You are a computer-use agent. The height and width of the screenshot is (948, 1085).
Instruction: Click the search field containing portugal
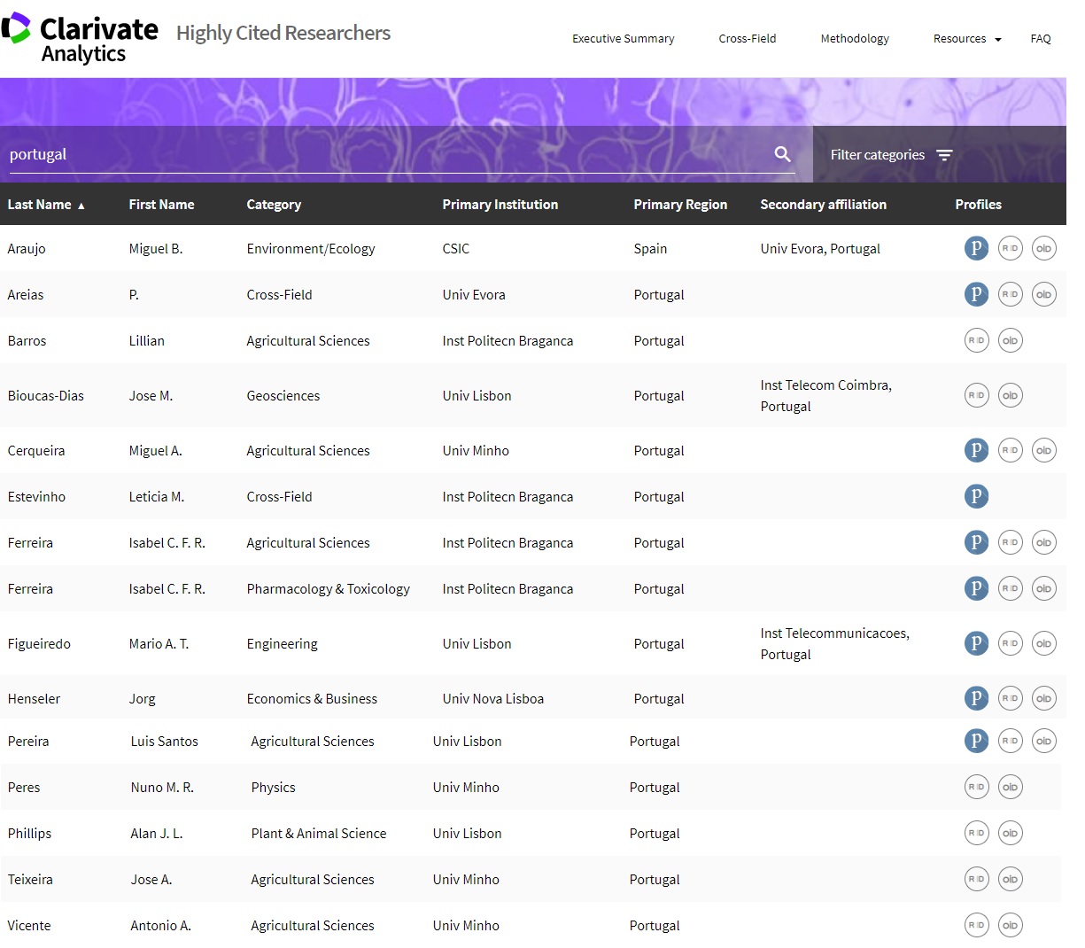tap(381, 154)
